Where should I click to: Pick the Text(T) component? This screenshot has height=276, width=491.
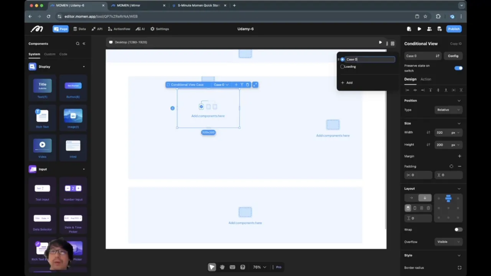point(42,88)
